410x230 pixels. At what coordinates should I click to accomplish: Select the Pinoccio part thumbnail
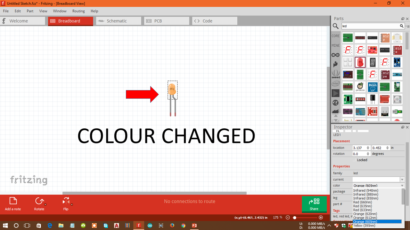[360, 87]
